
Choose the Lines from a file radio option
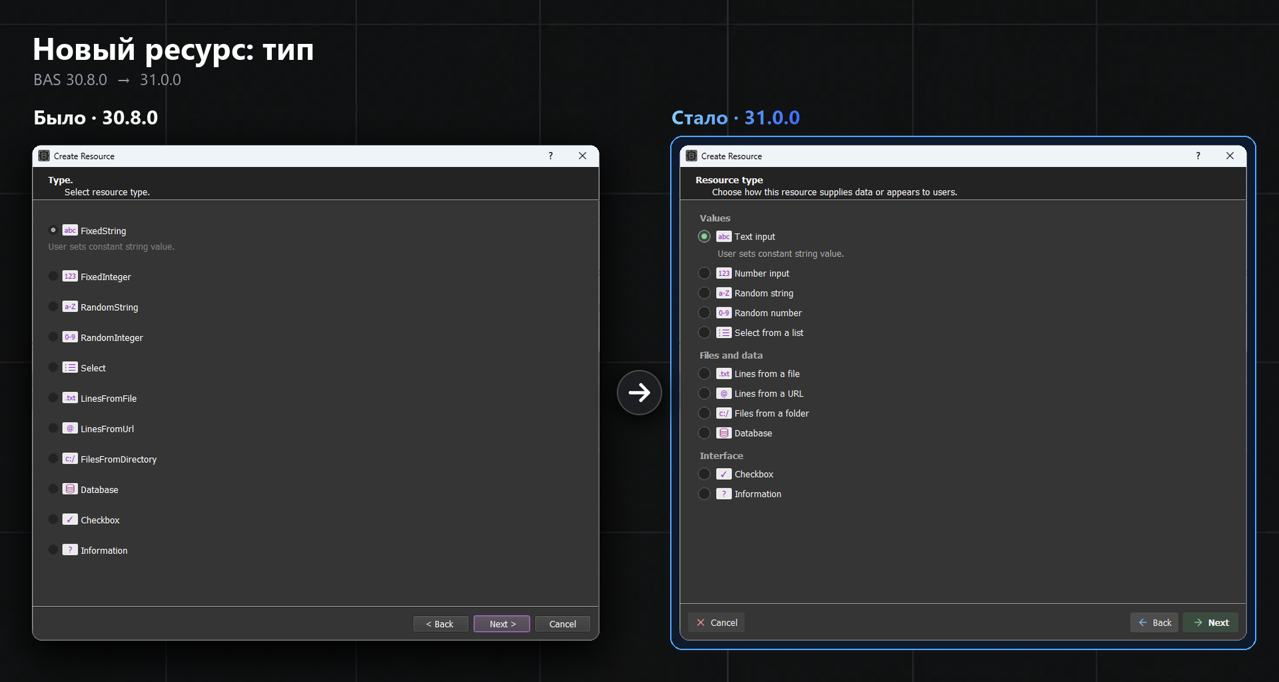point(704,373)
